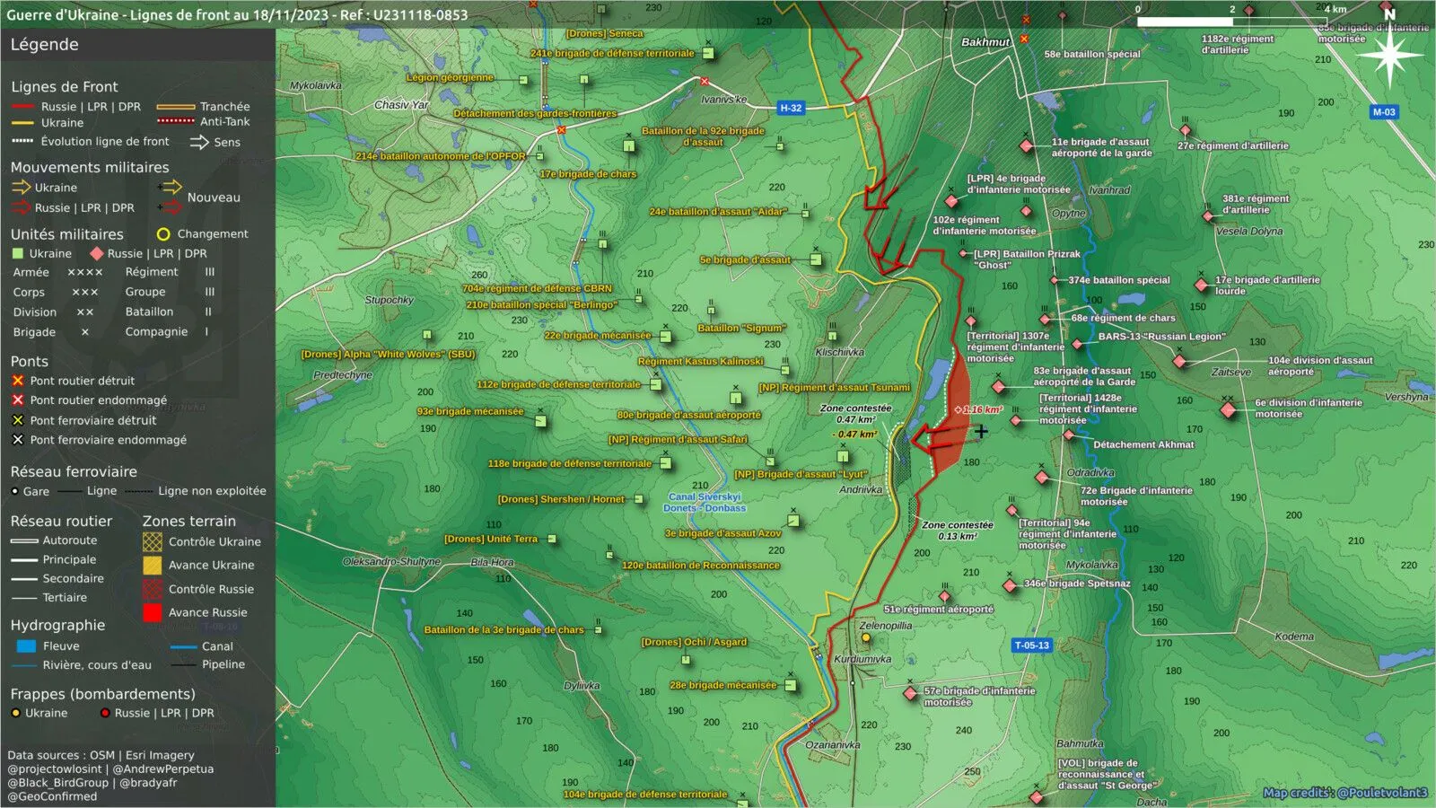
Task: Click the Map credits @Pouletvolant3 text
Action: 1345,793
